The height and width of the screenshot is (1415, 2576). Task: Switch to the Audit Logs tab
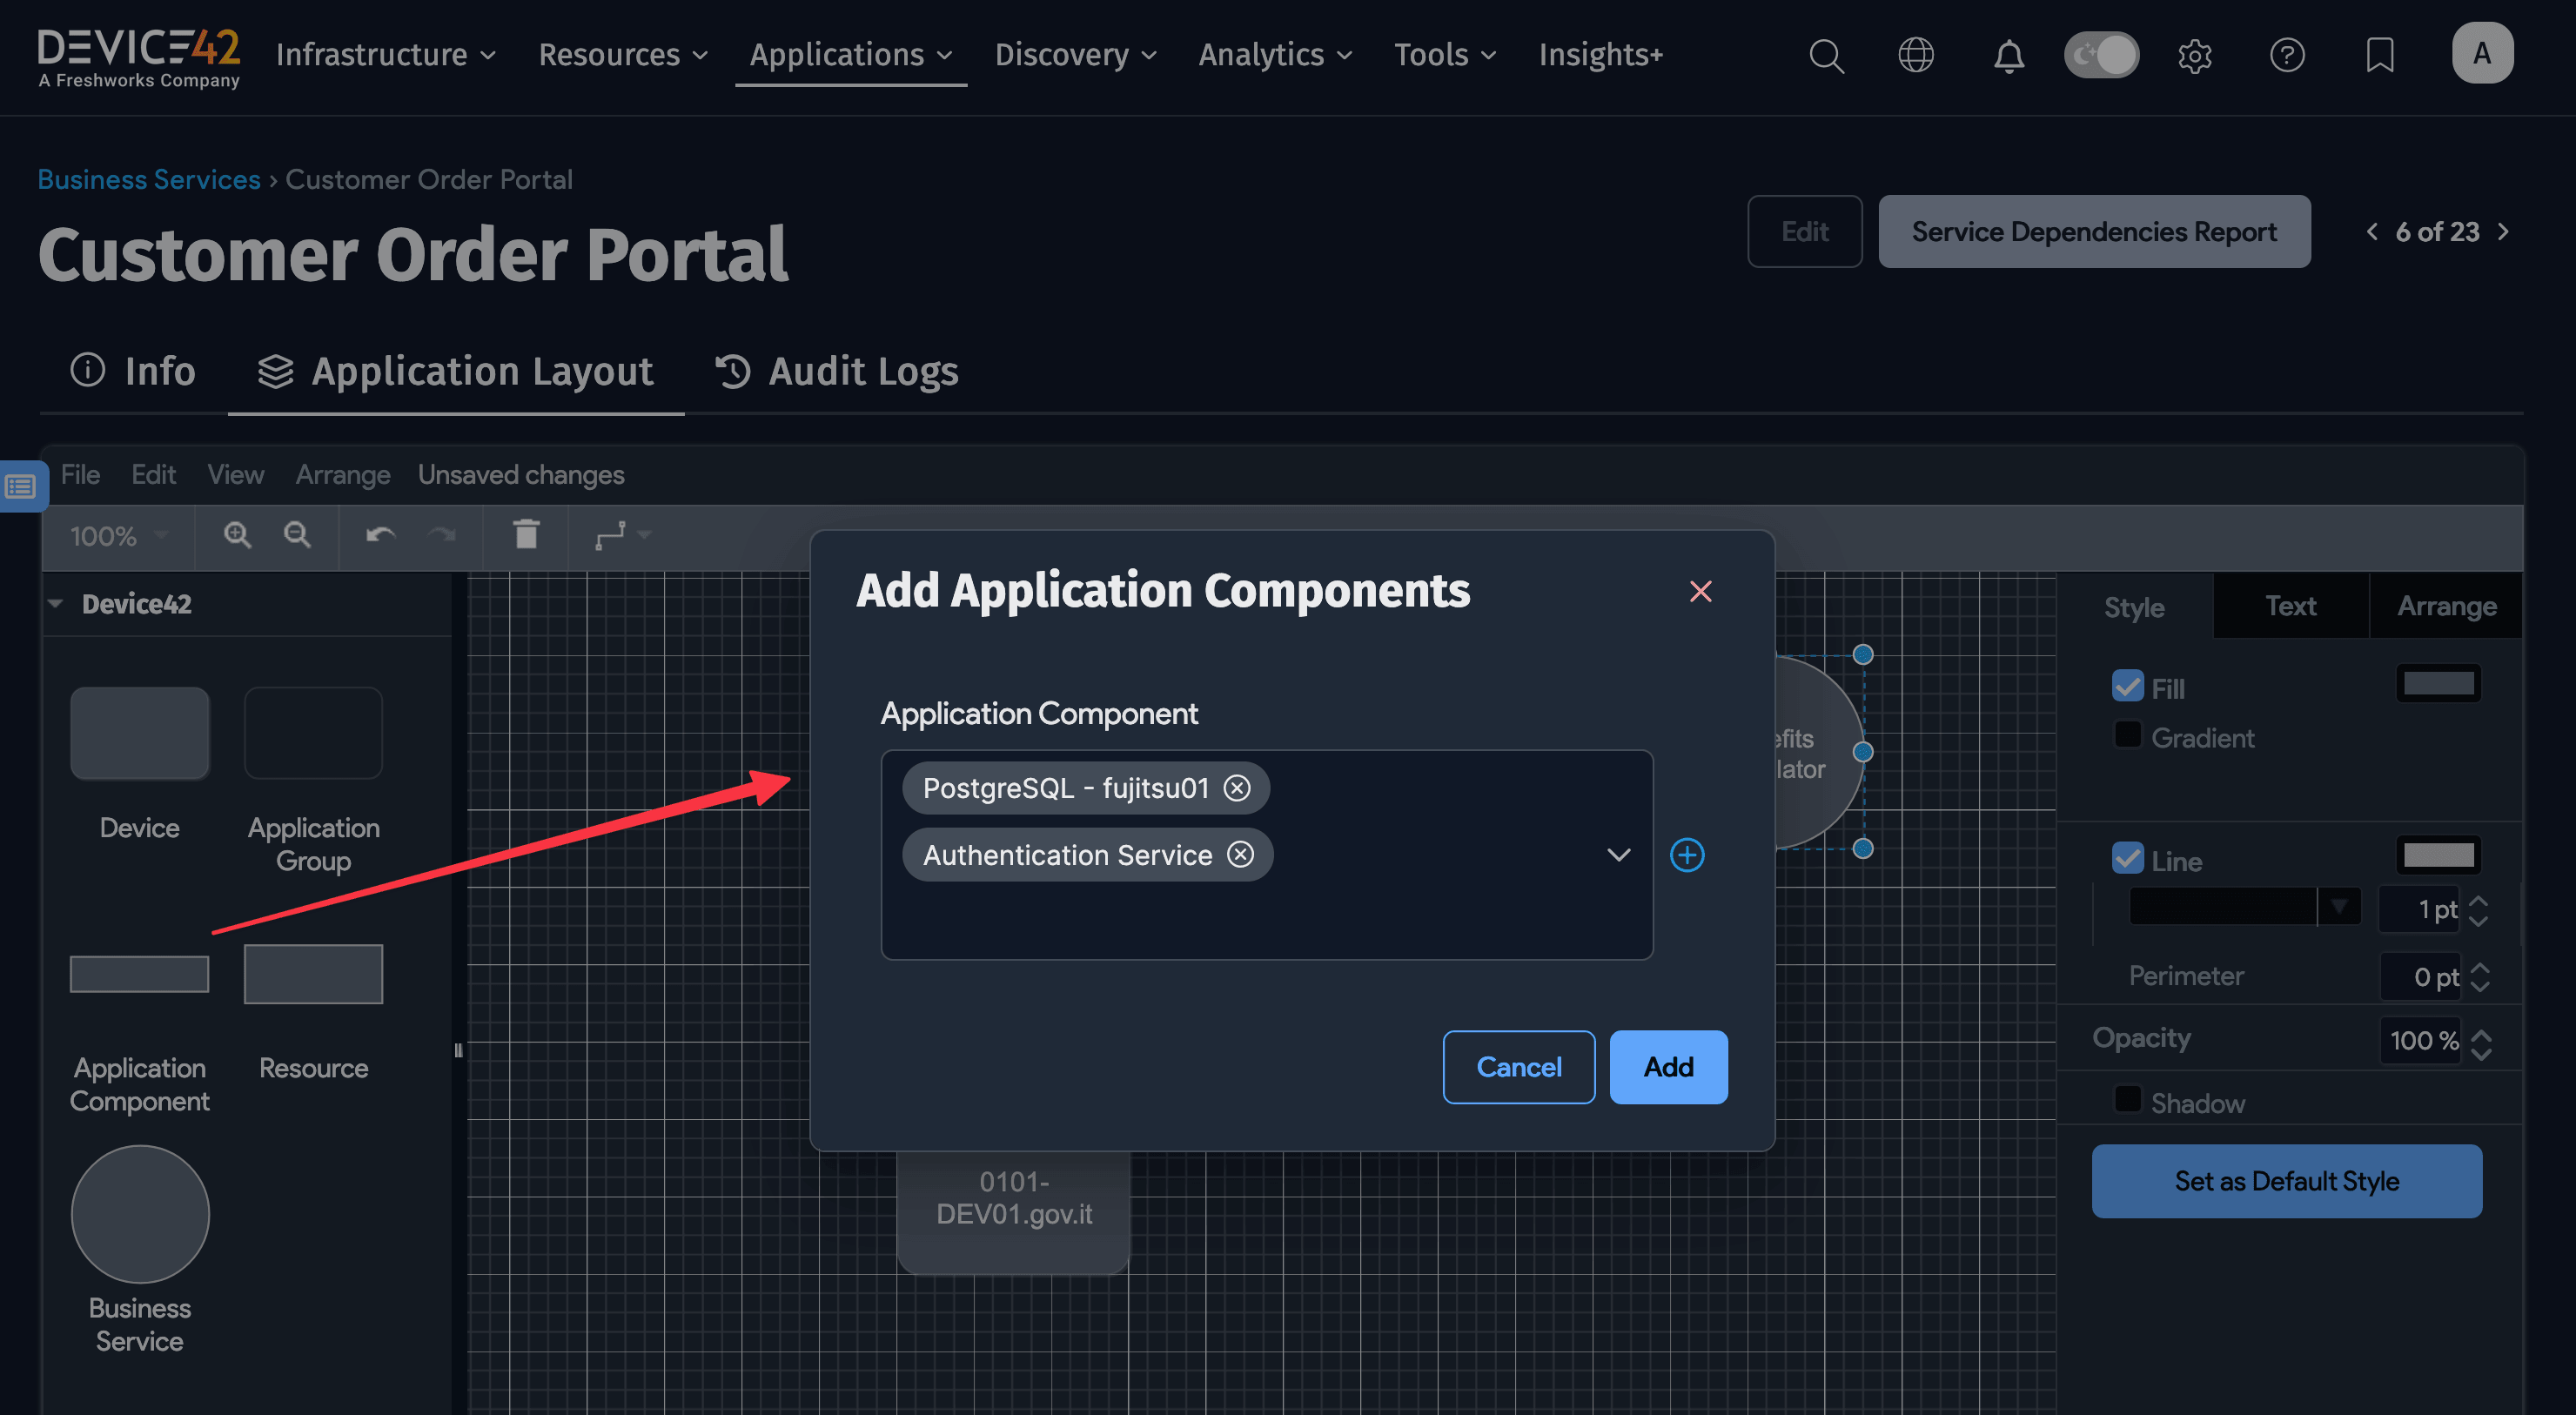(x=861, y=371)
